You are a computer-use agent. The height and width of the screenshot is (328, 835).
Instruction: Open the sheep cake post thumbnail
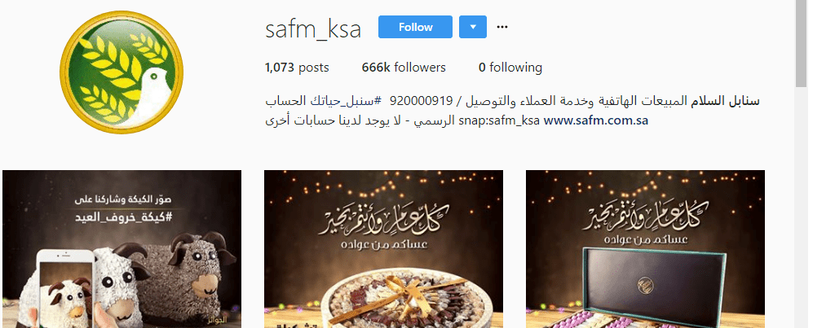coord(122,249)
